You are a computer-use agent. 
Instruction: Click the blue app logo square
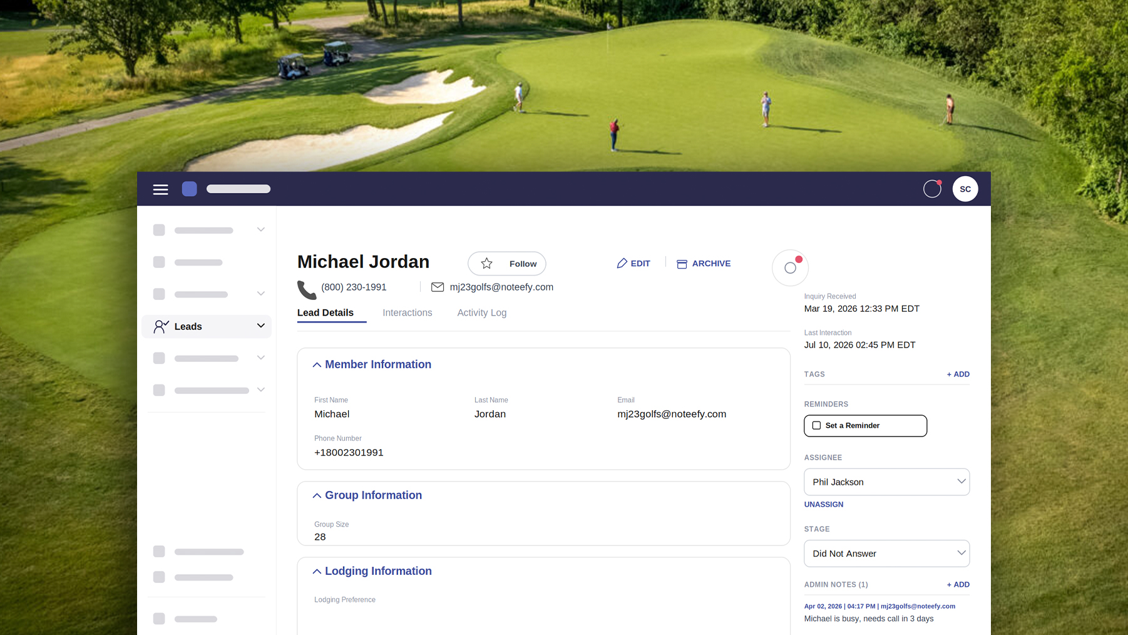click(x=189, y=189)
